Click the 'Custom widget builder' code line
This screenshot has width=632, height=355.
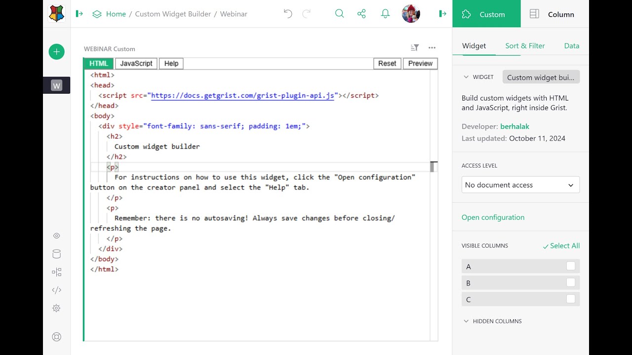tap(157, 146)
